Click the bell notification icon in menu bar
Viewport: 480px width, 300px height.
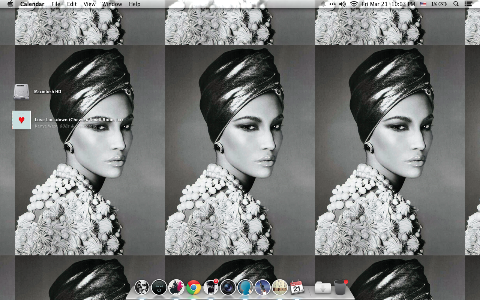[323, 4]
